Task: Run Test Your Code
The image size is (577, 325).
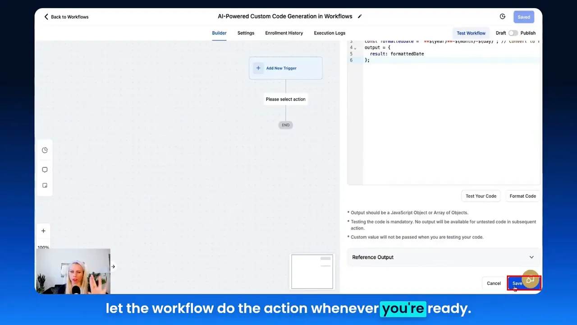Action: 481,196
